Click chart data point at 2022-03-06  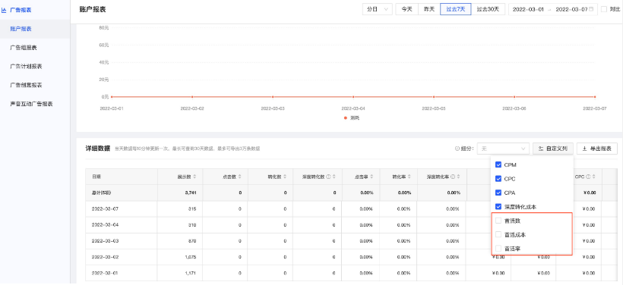click(x=514, y=97)
